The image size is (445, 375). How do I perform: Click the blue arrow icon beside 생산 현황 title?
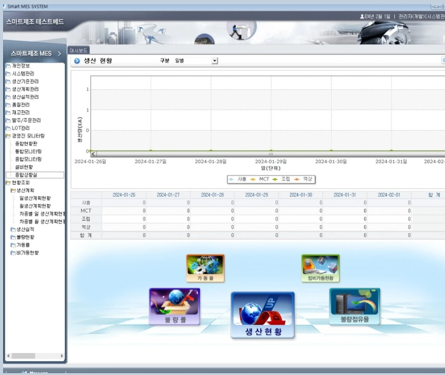pos(77,61)
